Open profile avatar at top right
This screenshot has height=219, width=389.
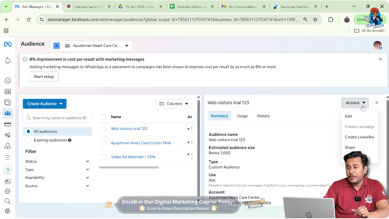(377, 45)
